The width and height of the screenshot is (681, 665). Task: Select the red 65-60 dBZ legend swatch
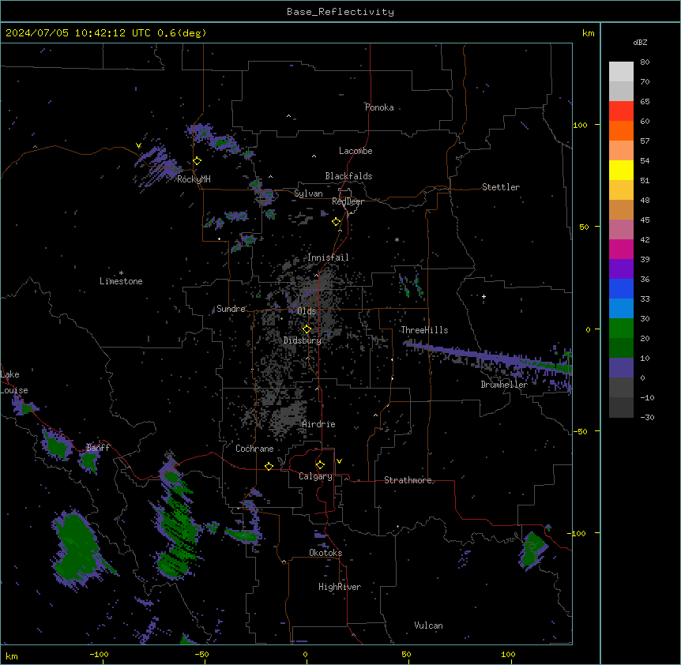tap(621, 111)
